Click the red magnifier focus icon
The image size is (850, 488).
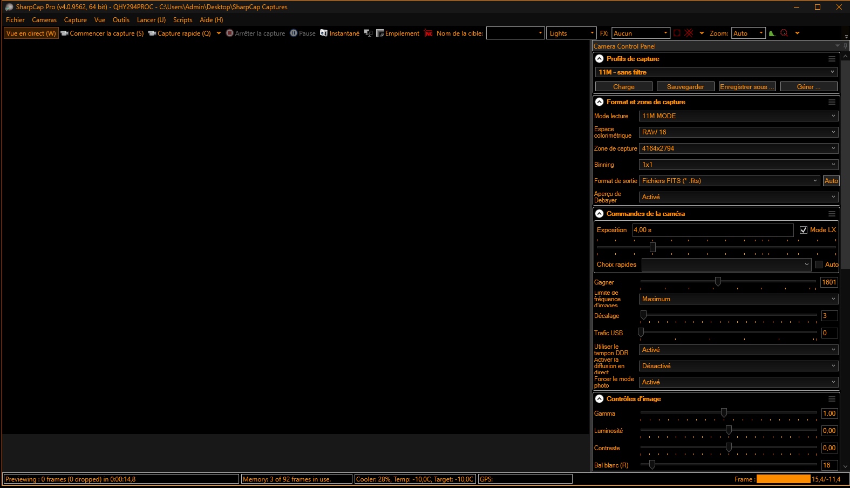pyautogui.click(x=784, y=33)
